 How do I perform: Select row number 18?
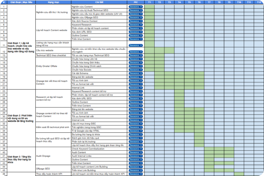[4, 73]
